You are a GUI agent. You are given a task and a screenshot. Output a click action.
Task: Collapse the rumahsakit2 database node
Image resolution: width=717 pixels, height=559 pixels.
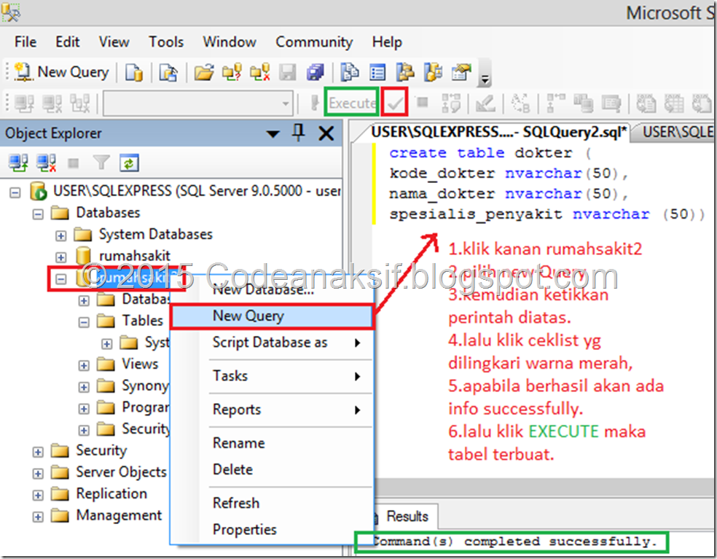(x=60, y=278)
